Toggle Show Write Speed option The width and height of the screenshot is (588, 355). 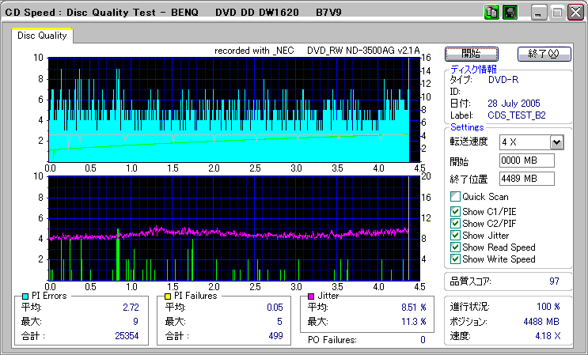[x=455, y=259]
